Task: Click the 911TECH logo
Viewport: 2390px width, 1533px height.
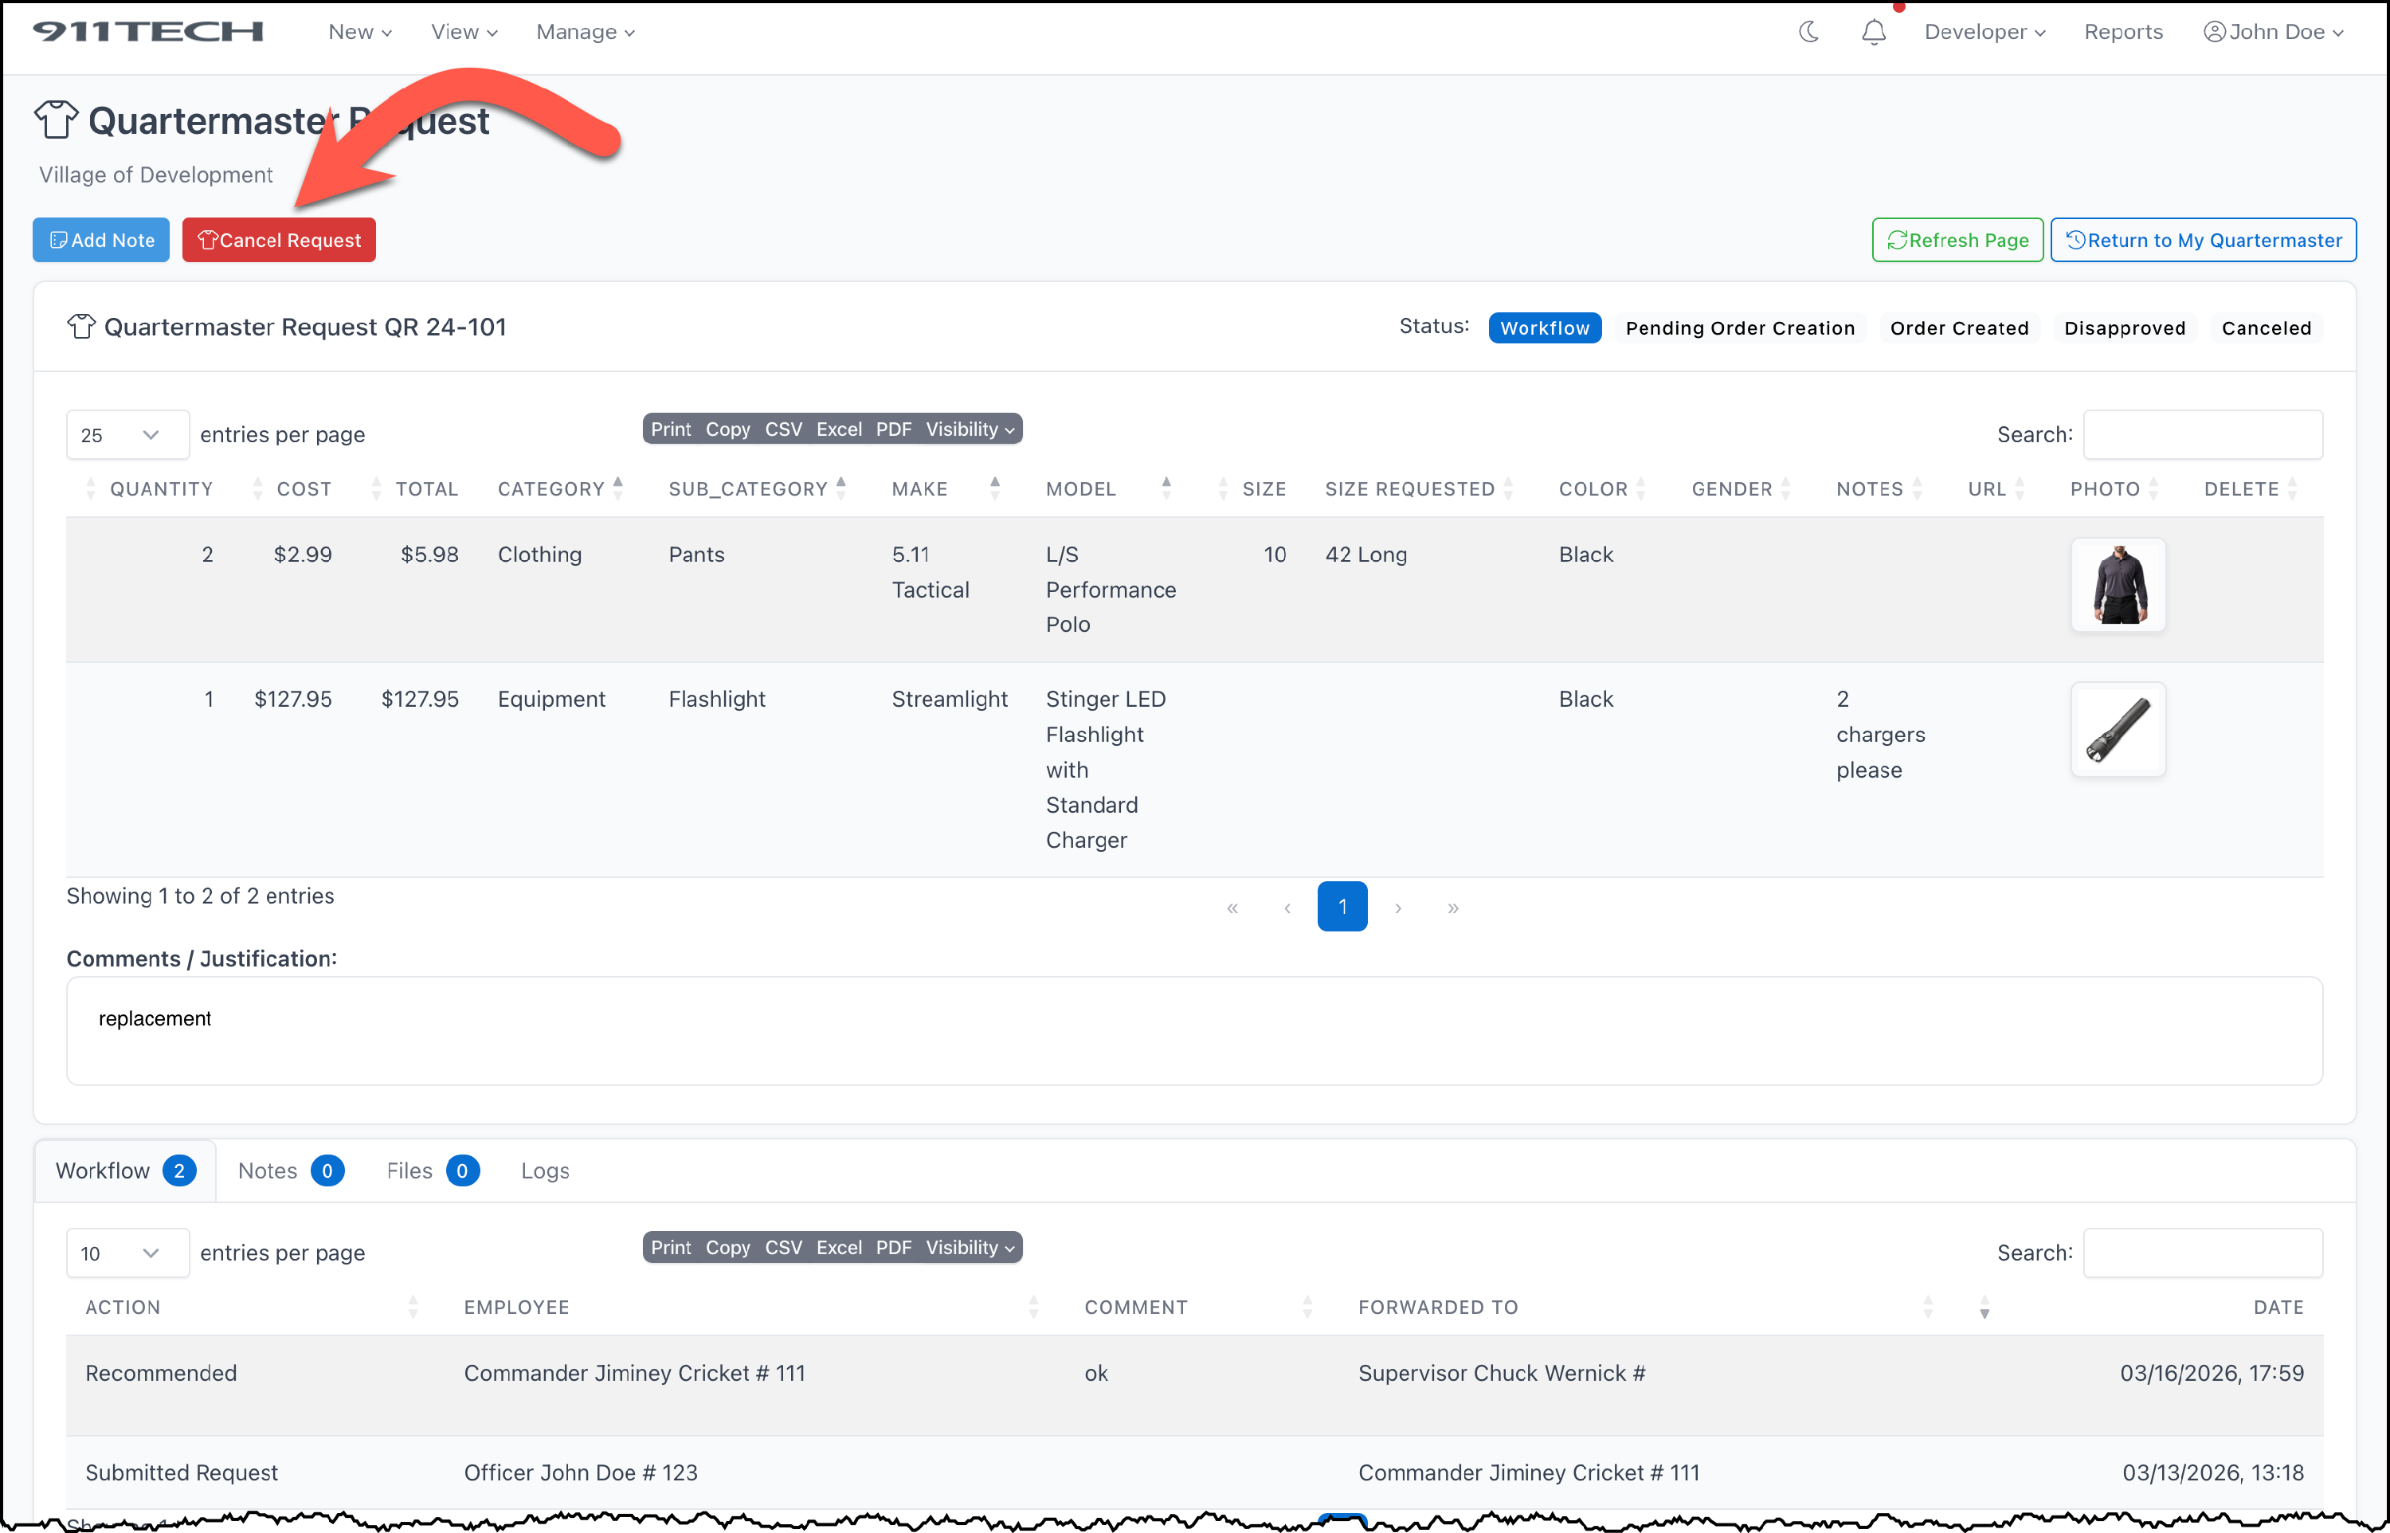Action: point(148,32)
